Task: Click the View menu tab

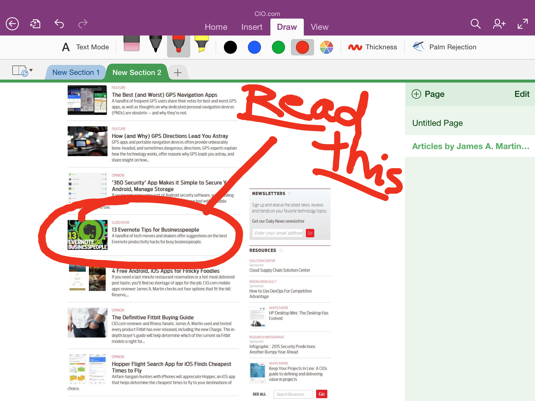Action: tap(319, 27)
